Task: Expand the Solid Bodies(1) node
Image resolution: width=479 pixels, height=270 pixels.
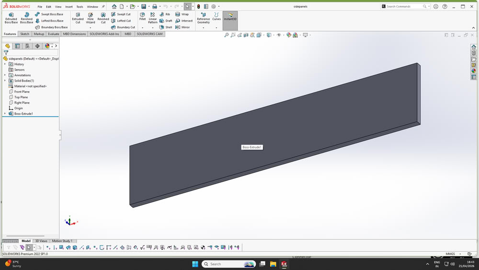Action: [5, 81]
